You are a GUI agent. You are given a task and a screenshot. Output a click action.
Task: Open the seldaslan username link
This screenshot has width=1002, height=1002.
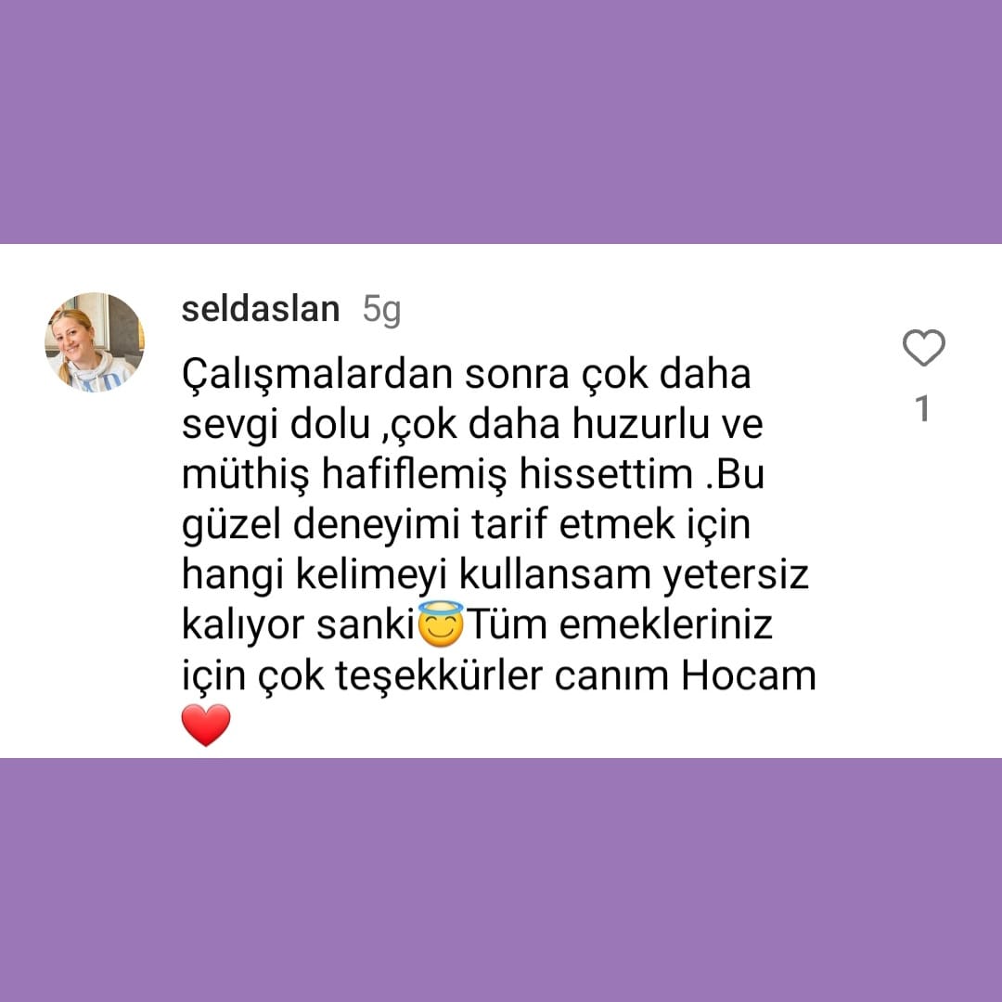261,309
